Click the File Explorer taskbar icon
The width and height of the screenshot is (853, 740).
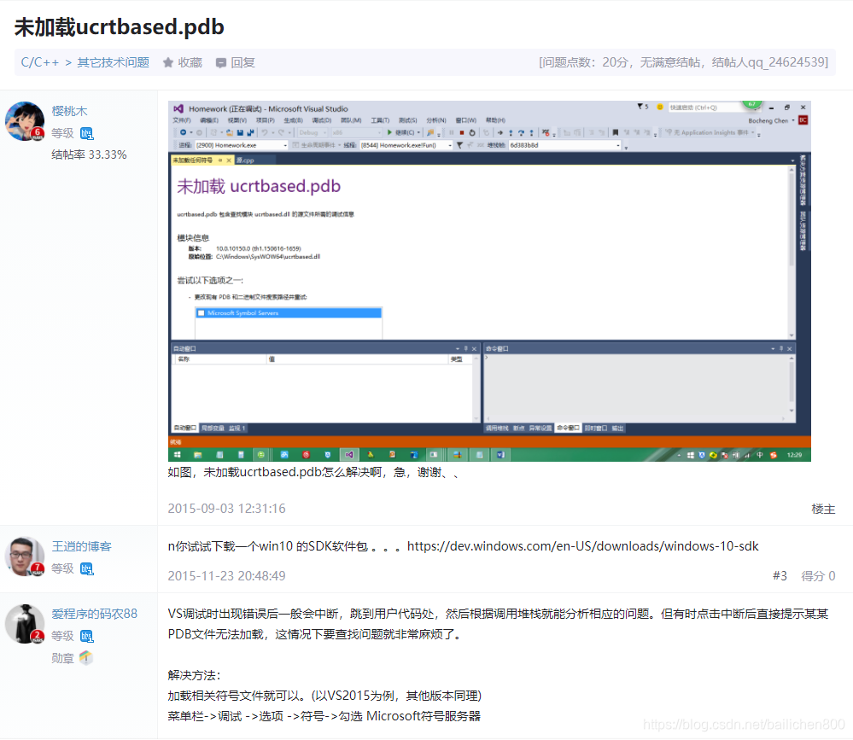198,455
